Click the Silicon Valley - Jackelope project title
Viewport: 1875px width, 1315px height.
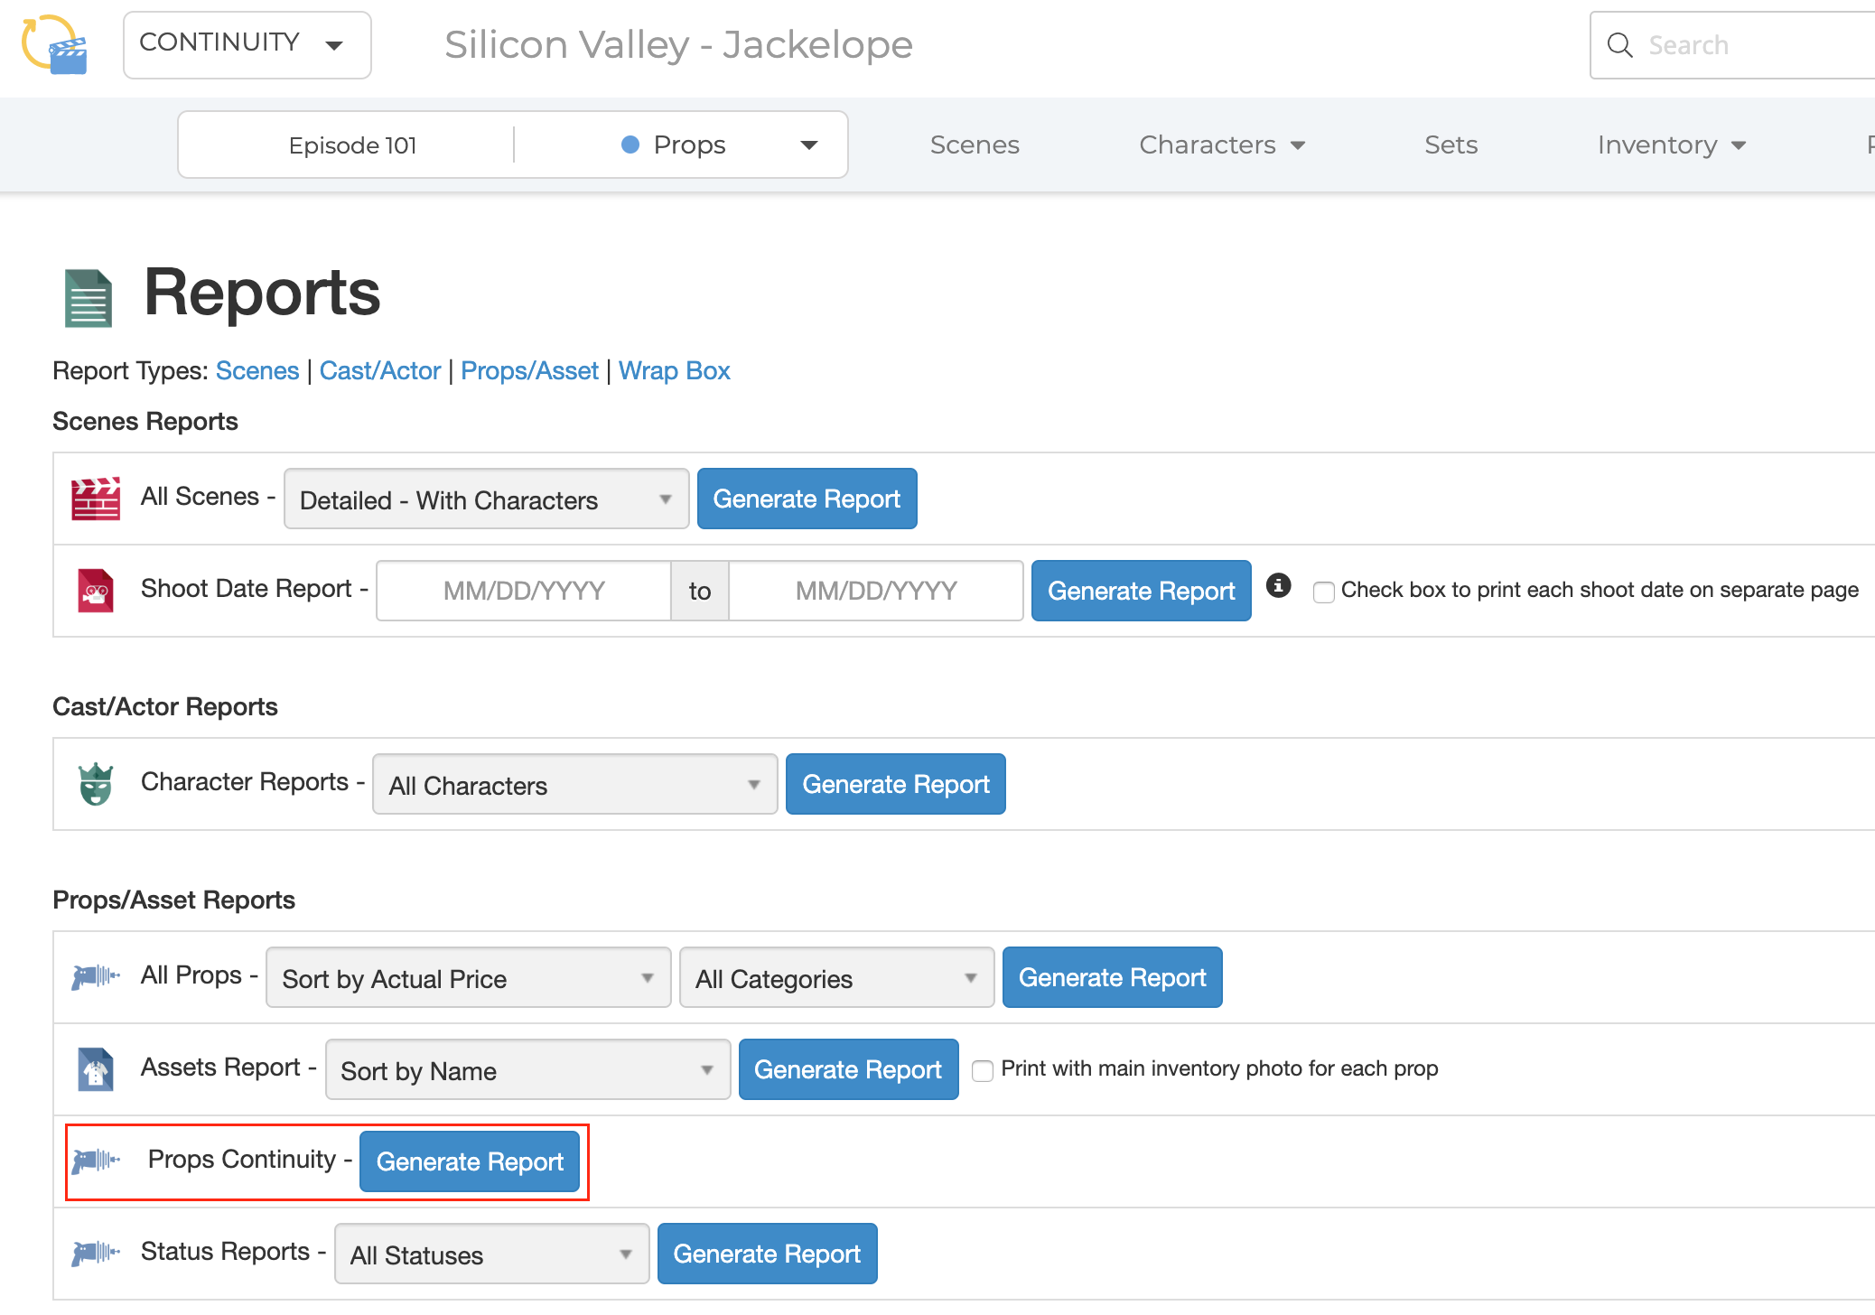[678, 44]
